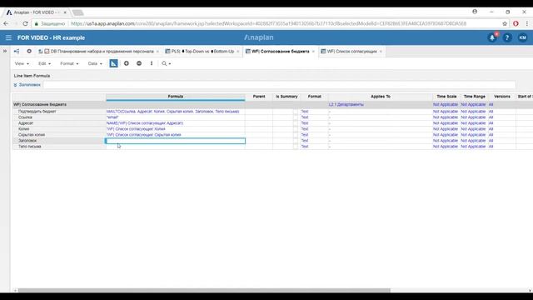The width and height of the screenshot is (533, 300).
Task: Click the Anaplan logo in the header
Action: pyautogui.click(x=259, y=37)
